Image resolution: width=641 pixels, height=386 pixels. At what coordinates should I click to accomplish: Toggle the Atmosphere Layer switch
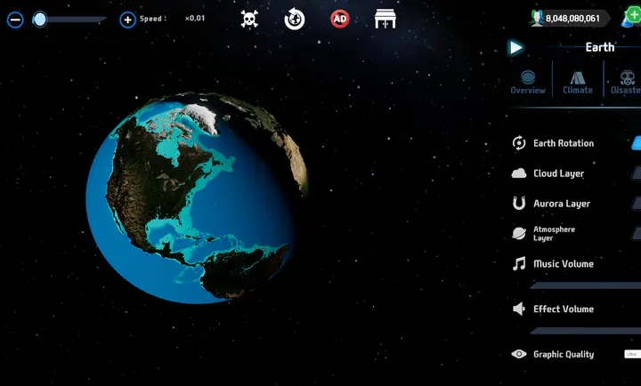[636, 234]
